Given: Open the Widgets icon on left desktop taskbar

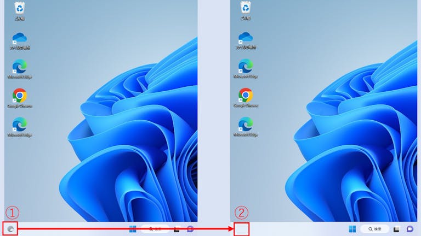Looking at the screenshot, I should coord(10,229).
